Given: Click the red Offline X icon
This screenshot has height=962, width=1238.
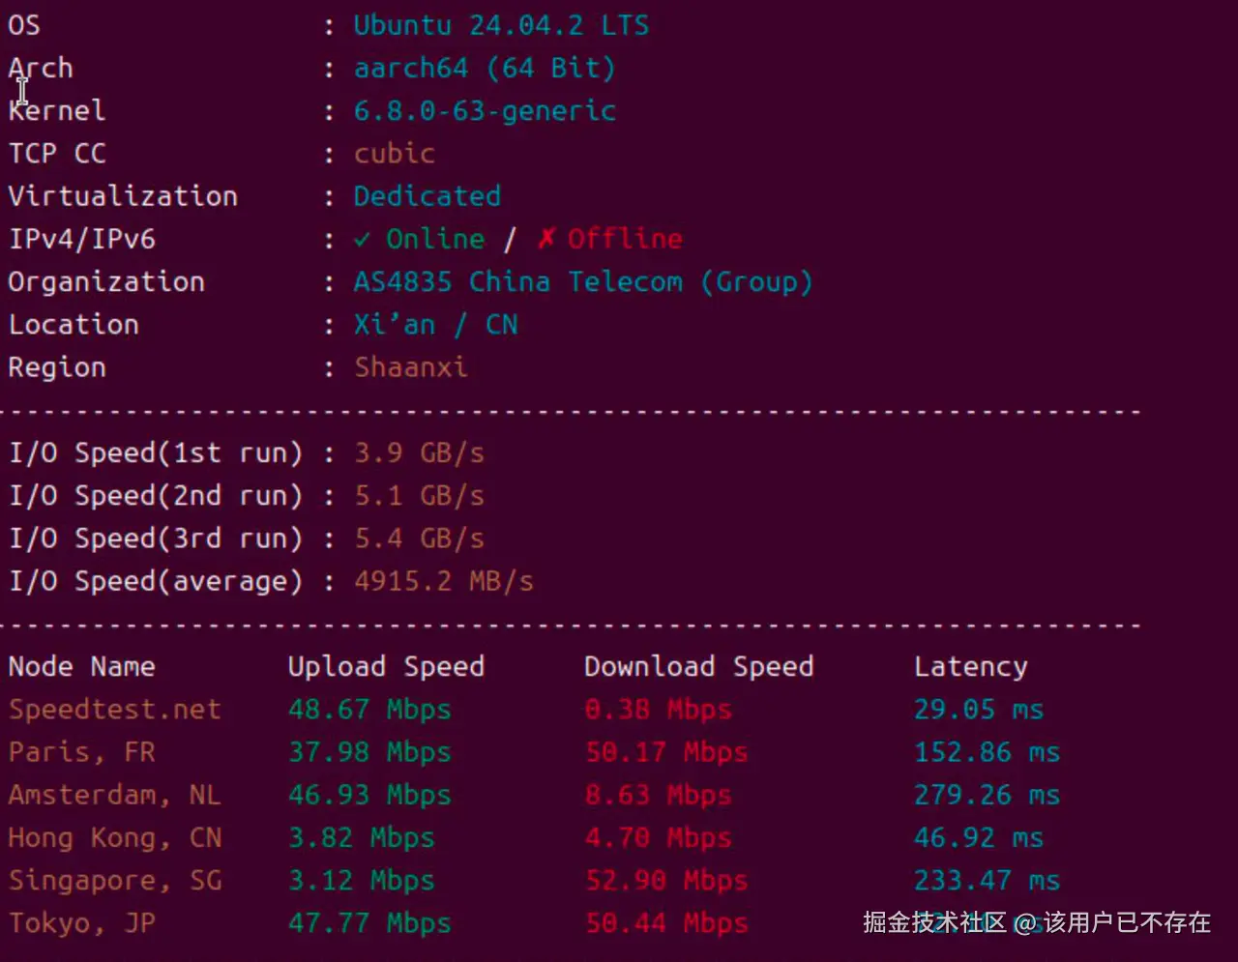Looking at the screenshot, I should pos(546,238).
